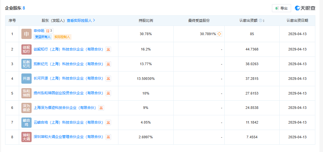
Task: Click the related companies badge beside 申仲旸
Action: tap(49, 31)
